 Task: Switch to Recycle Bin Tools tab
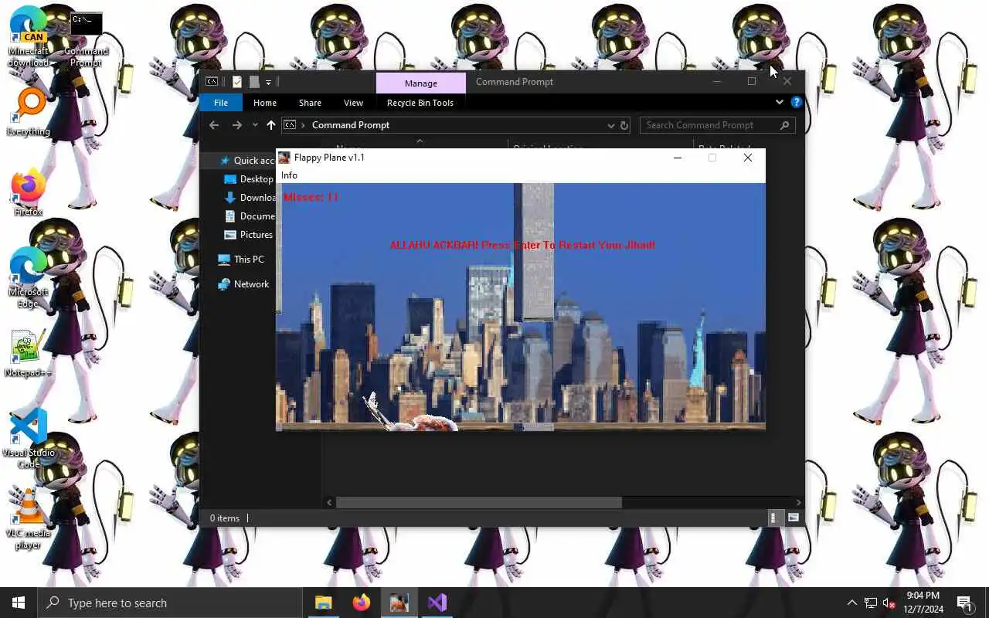[420, 103]
